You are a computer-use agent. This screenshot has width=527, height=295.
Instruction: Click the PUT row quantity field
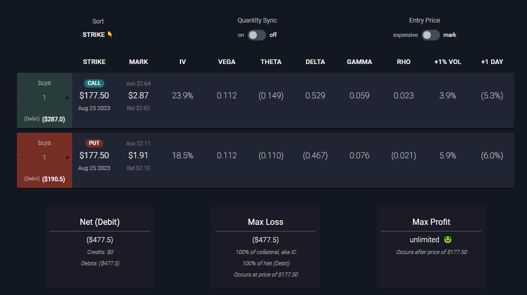tap(45, 157)
